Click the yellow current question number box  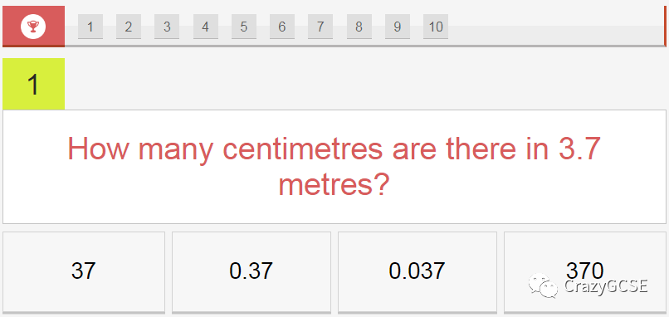coord(34,84)
